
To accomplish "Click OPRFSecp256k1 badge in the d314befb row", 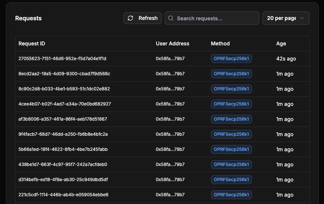I will click(x=231, y=180).
